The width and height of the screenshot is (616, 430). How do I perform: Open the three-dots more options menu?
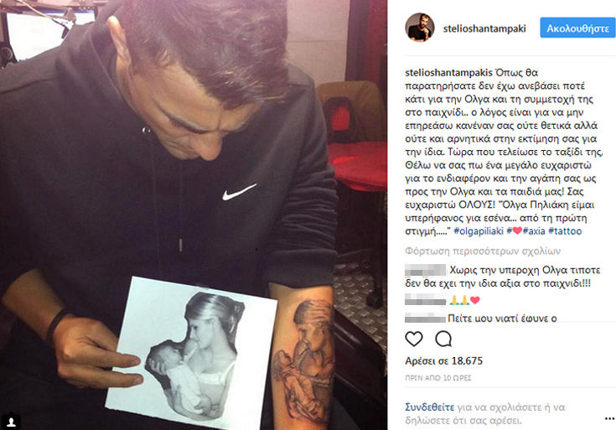click(x=609, y=419)
